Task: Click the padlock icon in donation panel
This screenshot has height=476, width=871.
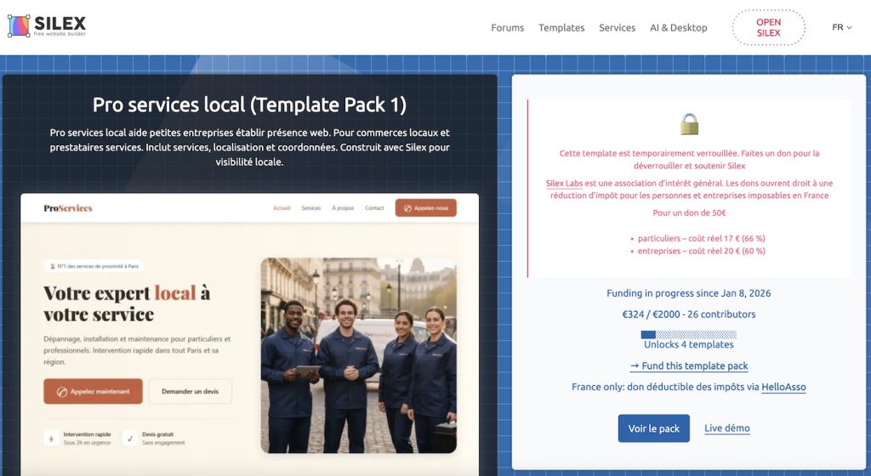Action: pyautogui.click(x=689, y=124)
